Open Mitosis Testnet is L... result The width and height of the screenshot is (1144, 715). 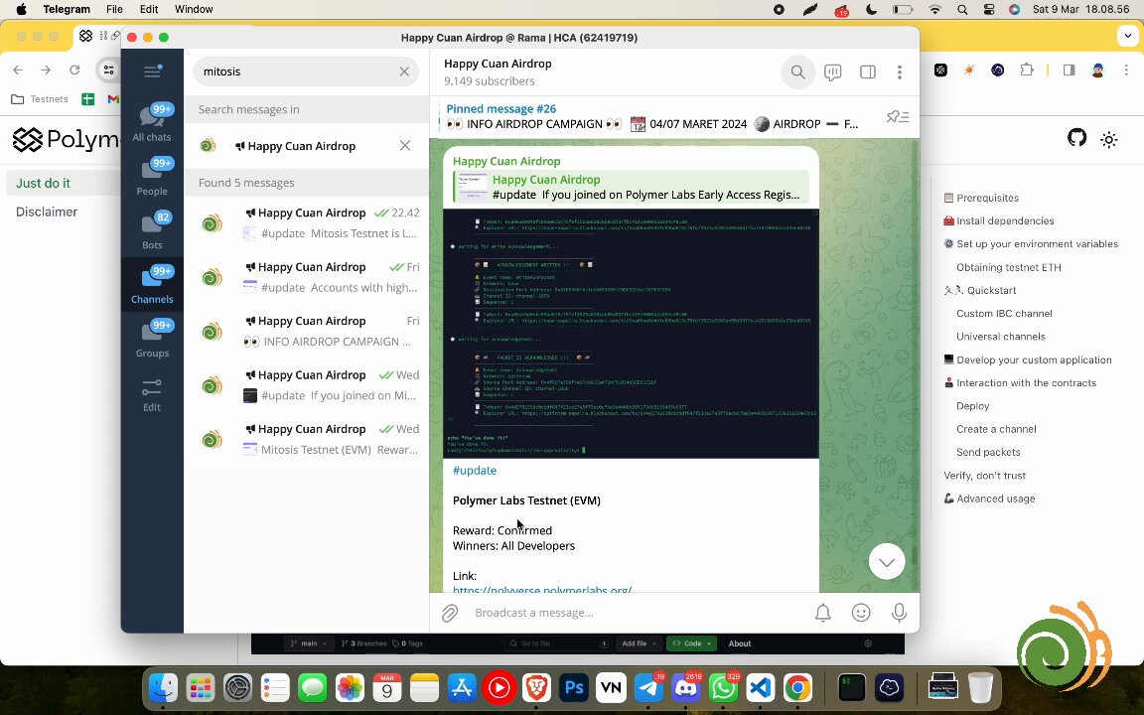(x=307, y=223)
